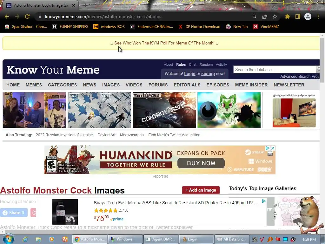
Task: Click the KYM Poll Meme of Month banner
Action: (x=164, y=43)
